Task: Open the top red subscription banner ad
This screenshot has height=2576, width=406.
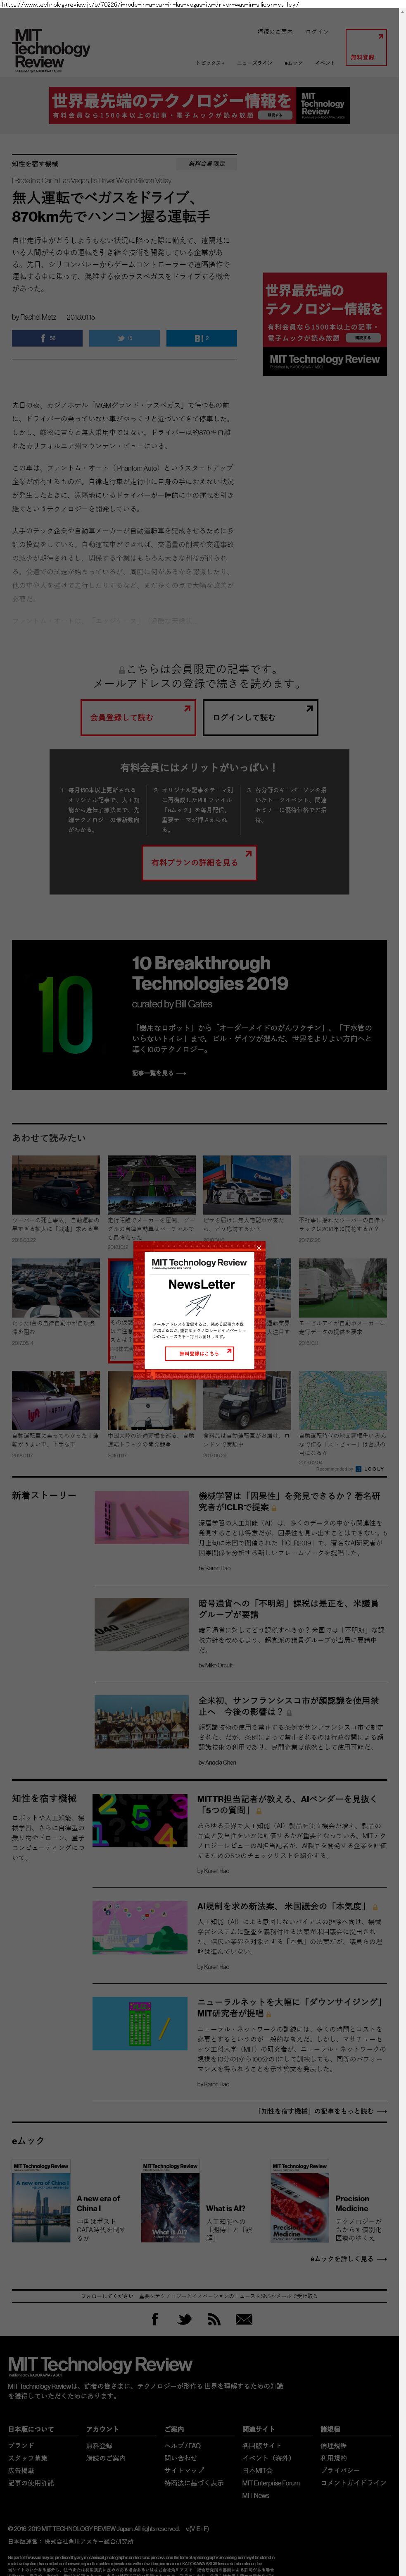Action: click(199, 105)
